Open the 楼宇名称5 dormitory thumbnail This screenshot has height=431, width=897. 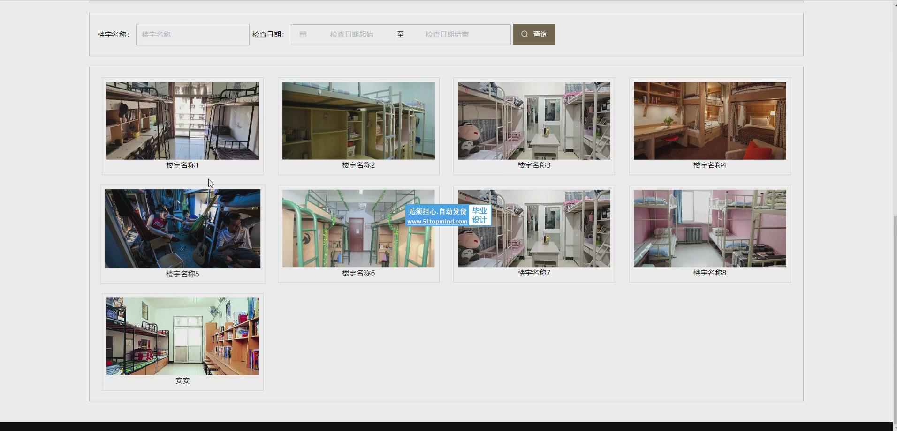point(182,229)
